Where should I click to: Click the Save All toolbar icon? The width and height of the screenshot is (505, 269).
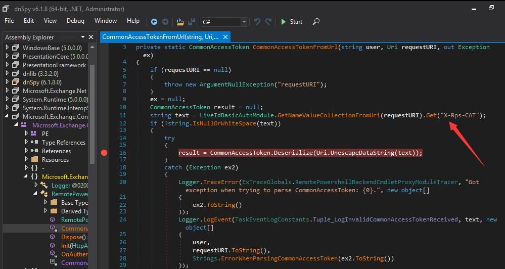pyautogui.click(x=191, y=22)
